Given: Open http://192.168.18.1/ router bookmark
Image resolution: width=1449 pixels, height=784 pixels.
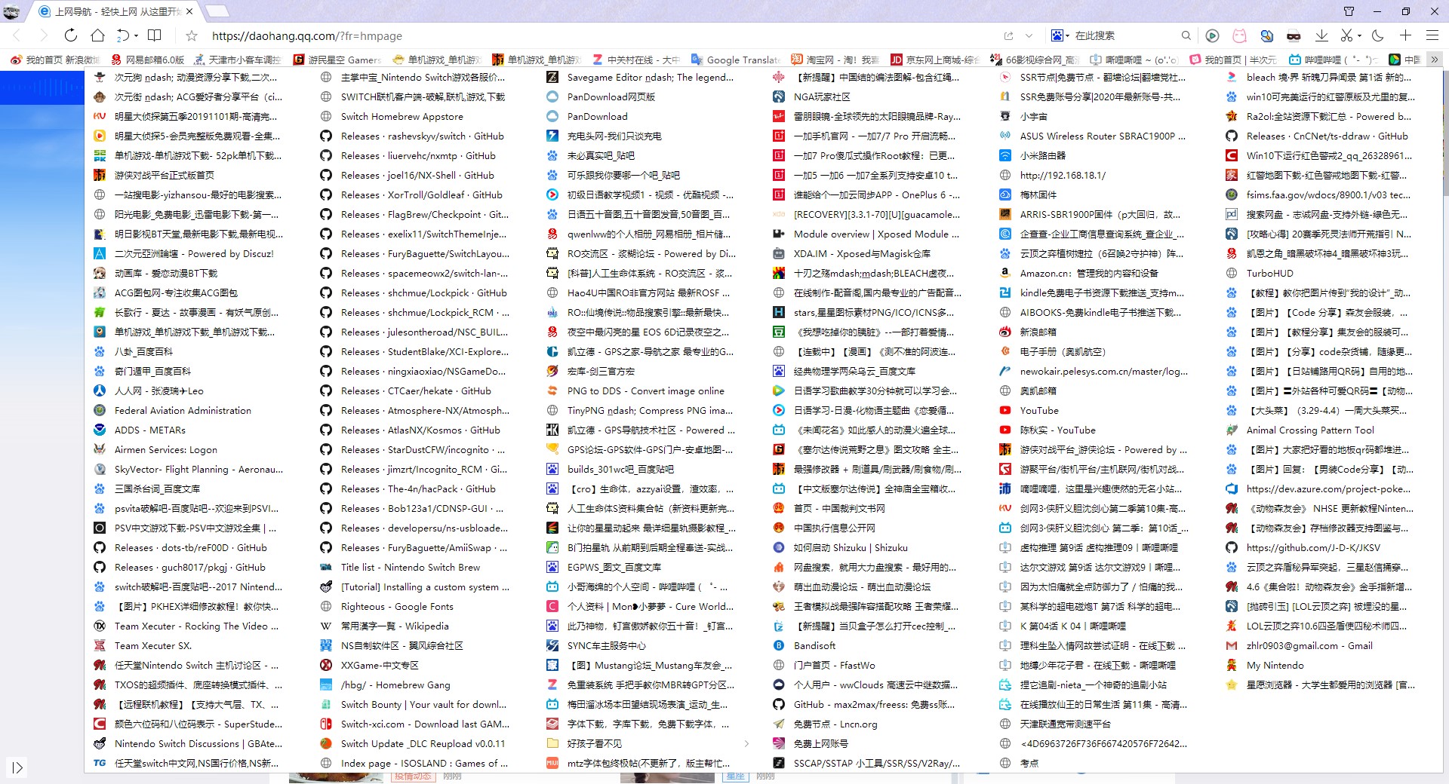Looking at the screenshot, I should pyautogui.click(x=1053, y=175).
